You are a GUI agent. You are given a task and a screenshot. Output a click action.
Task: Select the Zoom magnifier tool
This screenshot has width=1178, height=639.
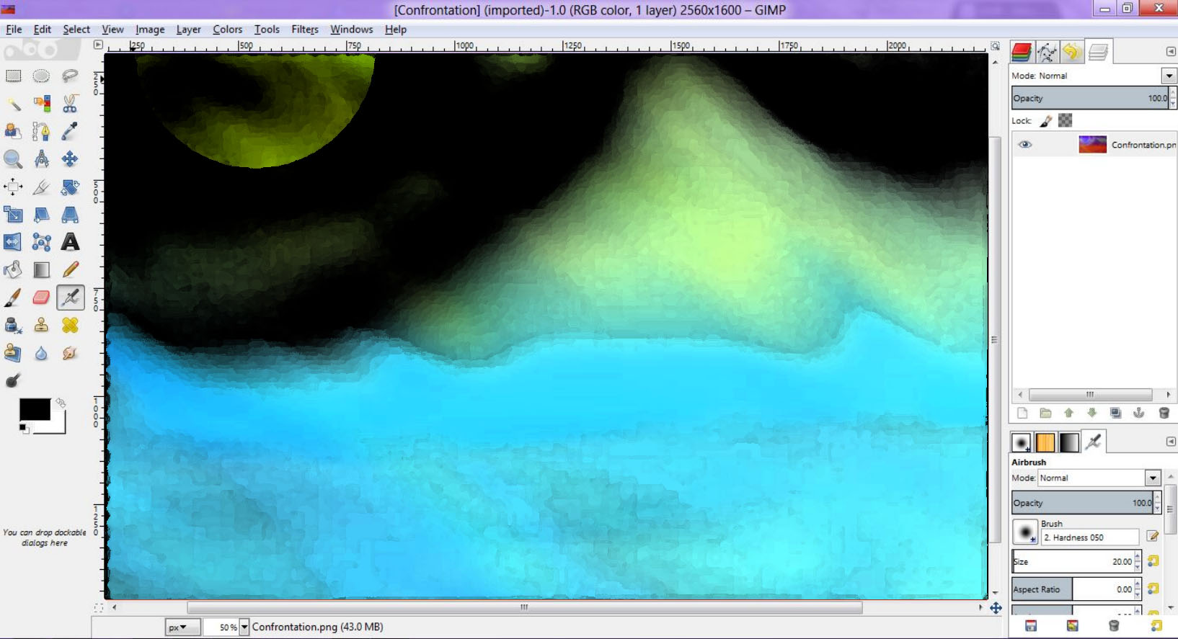pyautogui.click(x=13, y=159)
